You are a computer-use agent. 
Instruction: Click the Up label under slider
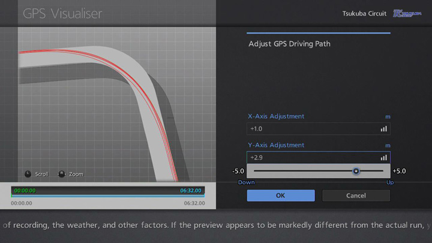pos(390,182)
